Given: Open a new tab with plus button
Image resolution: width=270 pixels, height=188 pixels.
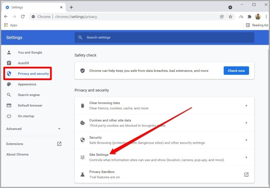Looking at the screenshot, I should 71,7.
